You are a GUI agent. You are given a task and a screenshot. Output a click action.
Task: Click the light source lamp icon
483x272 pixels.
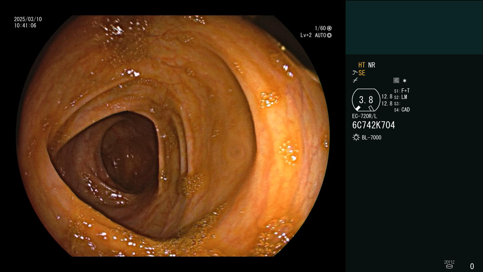356,138
